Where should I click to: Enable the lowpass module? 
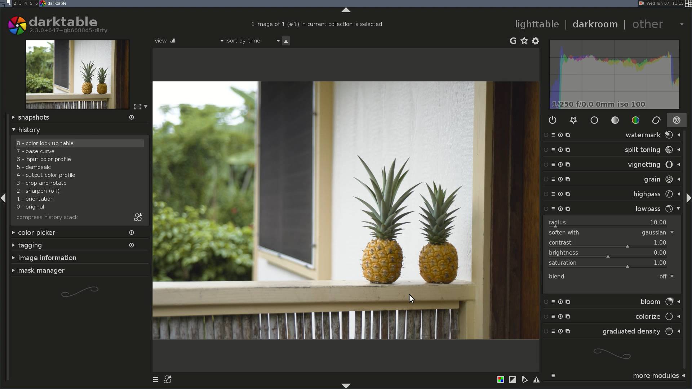(546, 209)
